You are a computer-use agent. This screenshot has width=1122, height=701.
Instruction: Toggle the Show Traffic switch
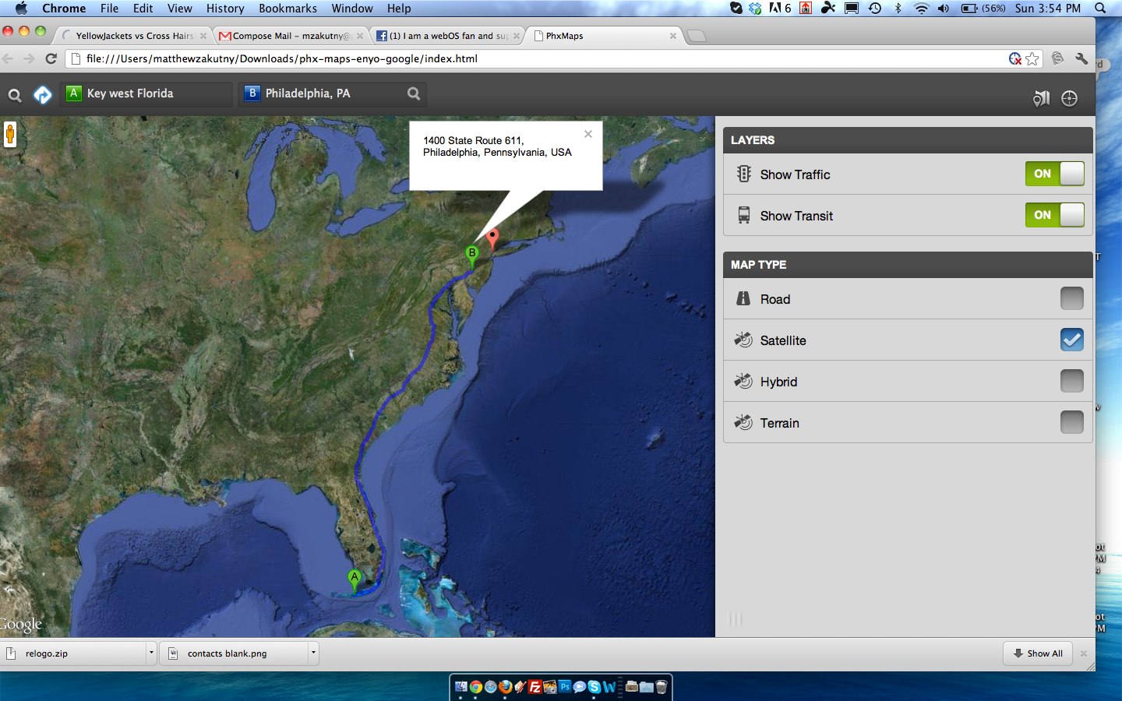pos(1054,174)
